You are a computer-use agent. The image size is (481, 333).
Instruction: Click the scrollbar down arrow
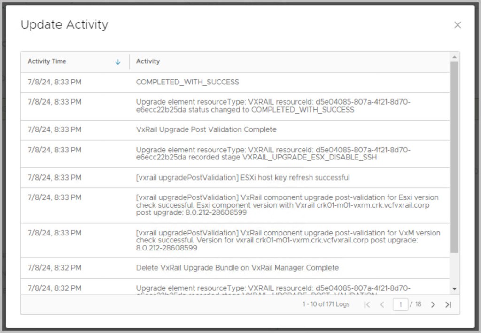454,289
